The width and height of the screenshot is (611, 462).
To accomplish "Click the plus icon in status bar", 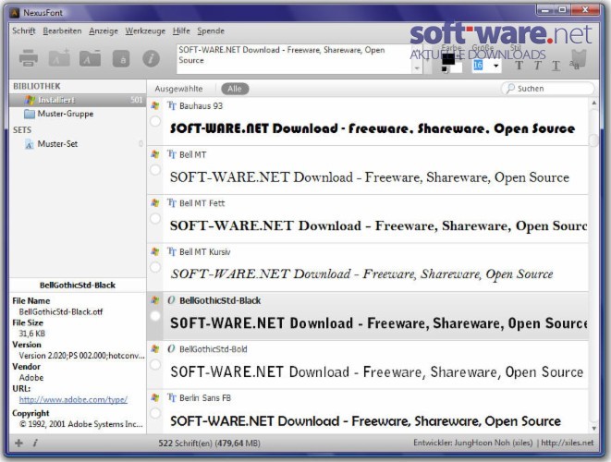I will (18, 443).
